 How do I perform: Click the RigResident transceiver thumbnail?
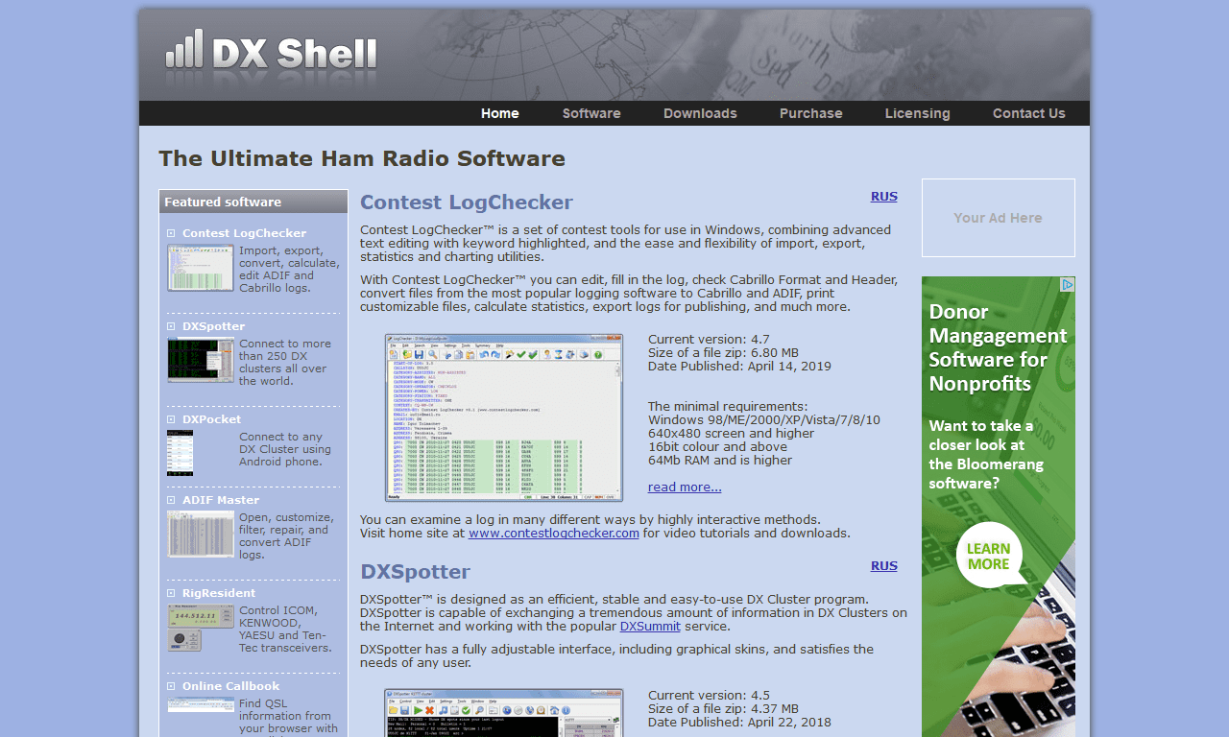point(201,628)
